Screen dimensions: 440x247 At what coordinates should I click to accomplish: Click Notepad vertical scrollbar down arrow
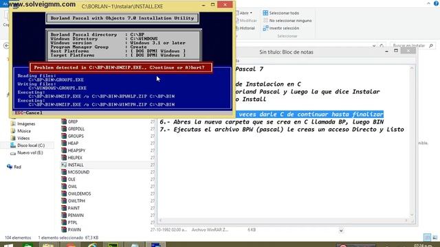(412, 215)
